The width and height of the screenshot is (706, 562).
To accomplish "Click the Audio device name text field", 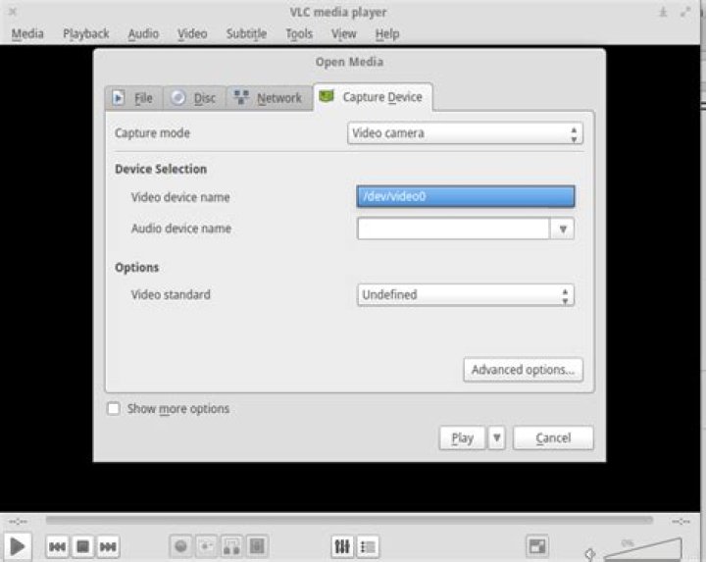I will pyautogui.click(x=453, y=229).
